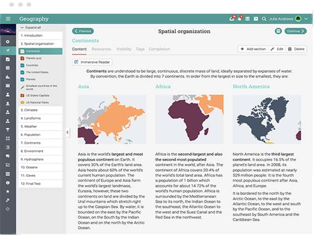Open the hamburger menu beside Geography

point(8,19)
